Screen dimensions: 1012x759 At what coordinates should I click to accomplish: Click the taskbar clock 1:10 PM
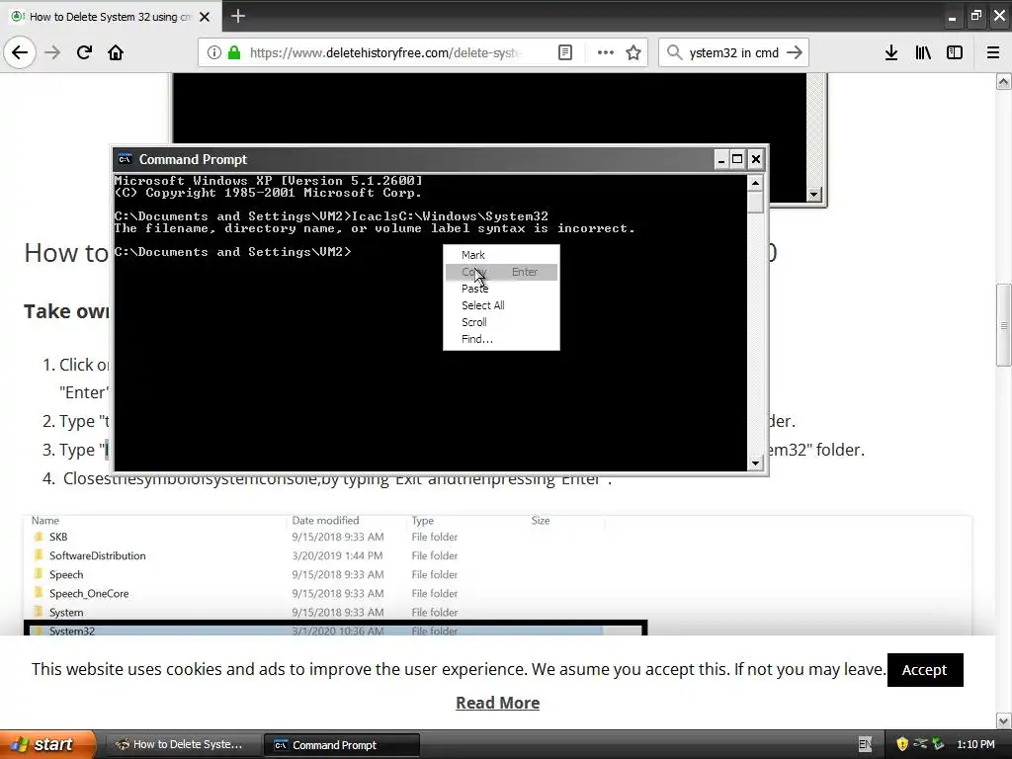click(x=975, y=744)
